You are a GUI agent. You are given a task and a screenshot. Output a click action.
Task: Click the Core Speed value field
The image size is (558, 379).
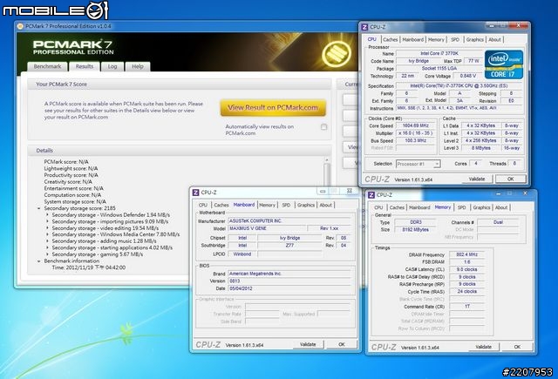(x=415, y=125)
